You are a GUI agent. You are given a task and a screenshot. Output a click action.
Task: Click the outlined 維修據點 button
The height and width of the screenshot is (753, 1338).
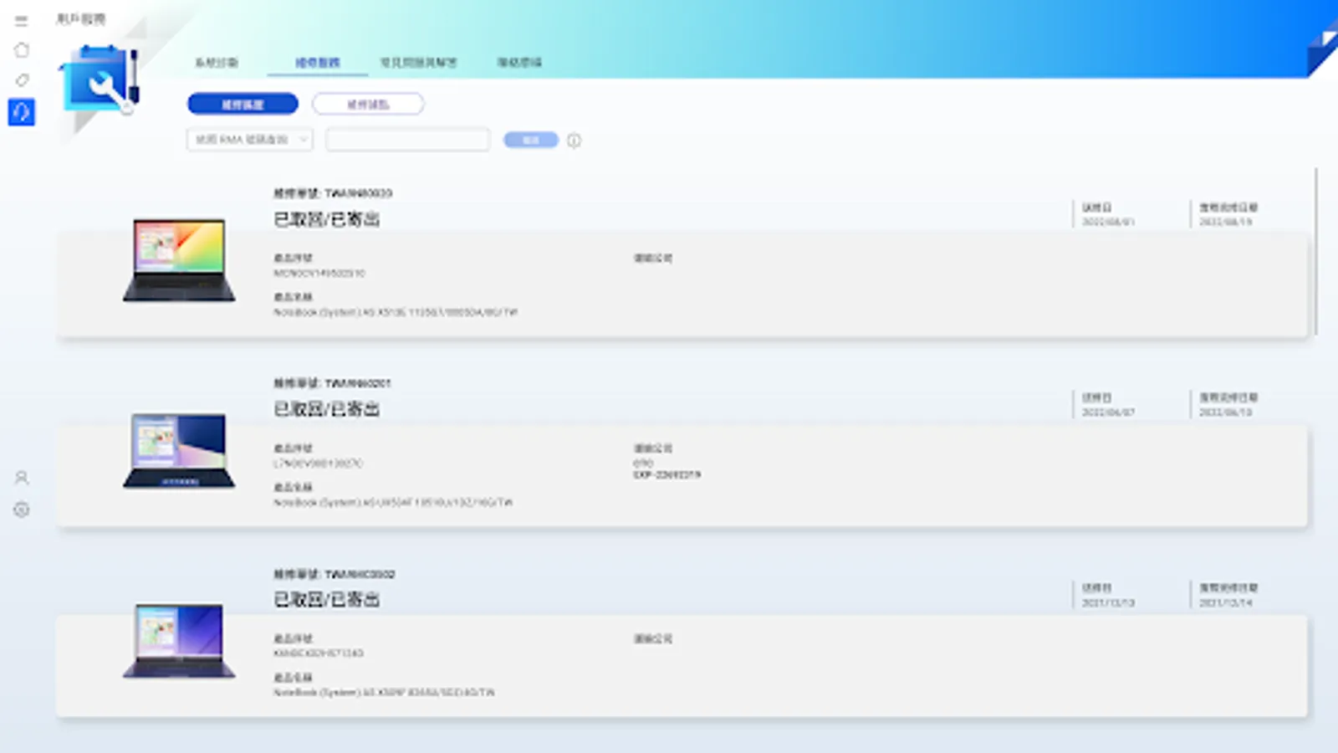coord(368,103)
